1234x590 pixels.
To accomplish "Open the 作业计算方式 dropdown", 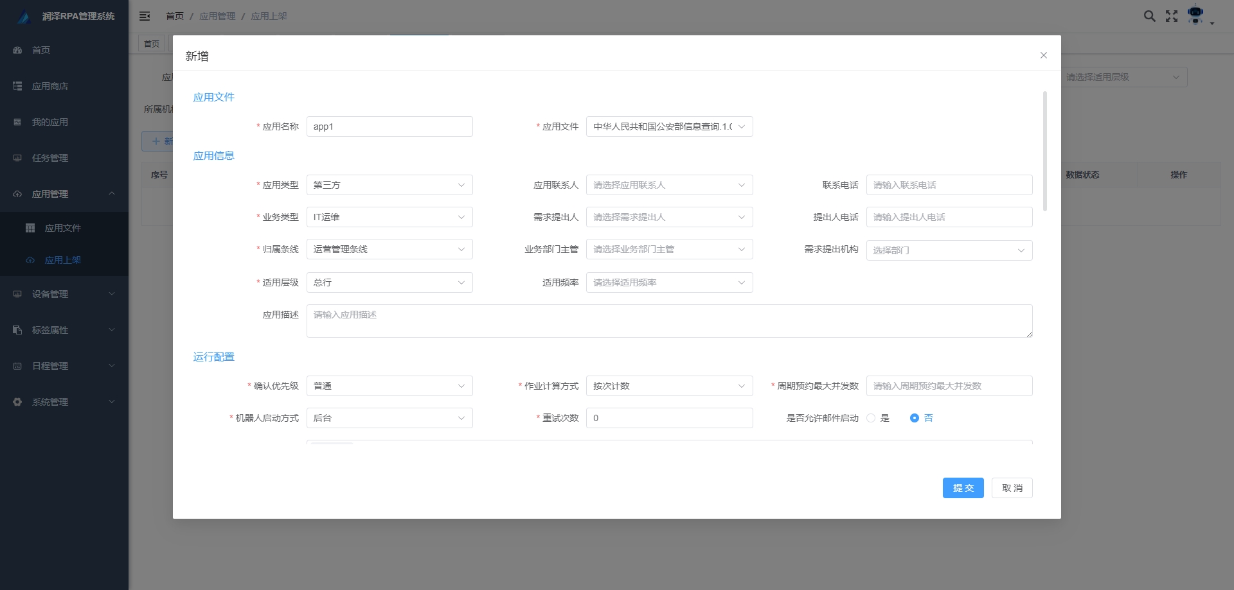I will (669, 386).
